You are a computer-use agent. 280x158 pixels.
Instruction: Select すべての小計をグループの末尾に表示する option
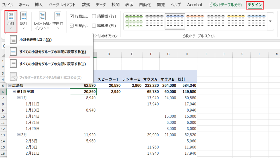[x=52, y=52]
